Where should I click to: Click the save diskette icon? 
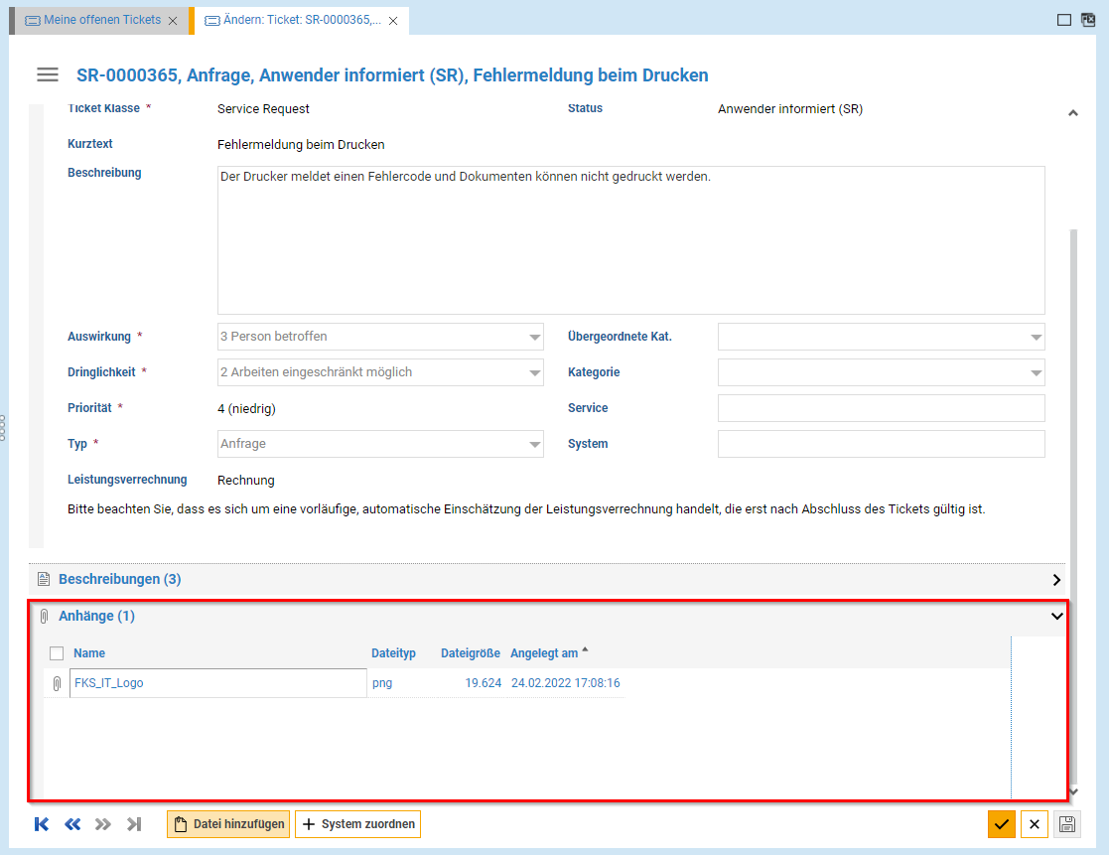pos(1067,824)
